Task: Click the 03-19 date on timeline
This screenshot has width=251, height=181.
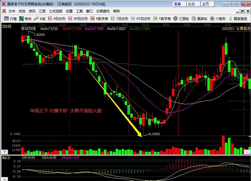Action: (x=228, y=25)
